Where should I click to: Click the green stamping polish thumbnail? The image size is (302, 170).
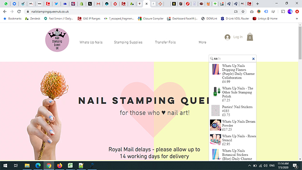pos(217,91)
